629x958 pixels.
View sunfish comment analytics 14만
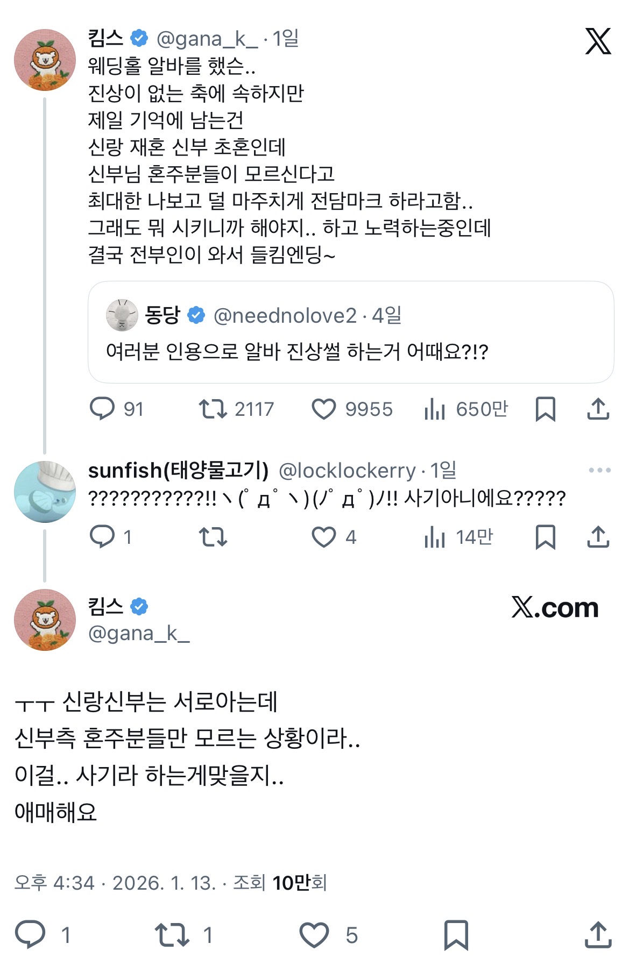(435, 537)
